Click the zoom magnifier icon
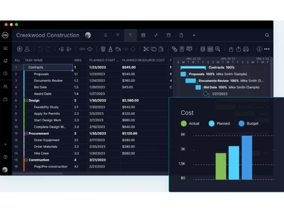 pyautogui.click(x=218, y=49)
